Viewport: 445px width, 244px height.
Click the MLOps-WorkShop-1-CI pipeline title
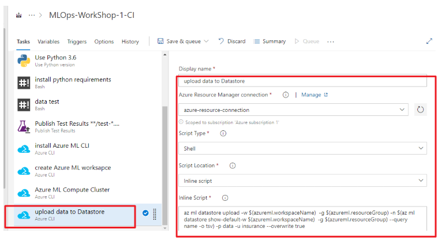tap(92, 15)
